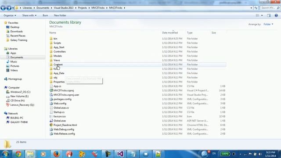Image resolution: width=281 pixels, height=158 pixels.
Task: Sort by the Type column header
Action: (x=190, y=33)
